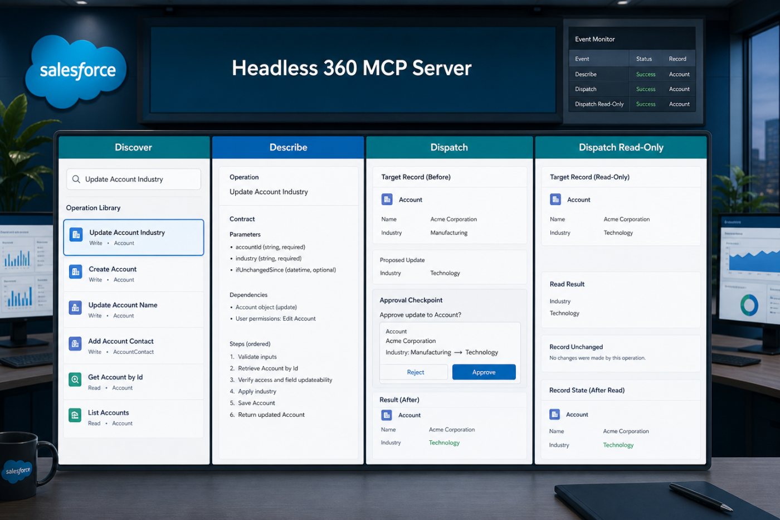The width and height of the screenshot is (780, 520).
Task: Open the Dispatch Read-Only column header
Action: [621, 147]
